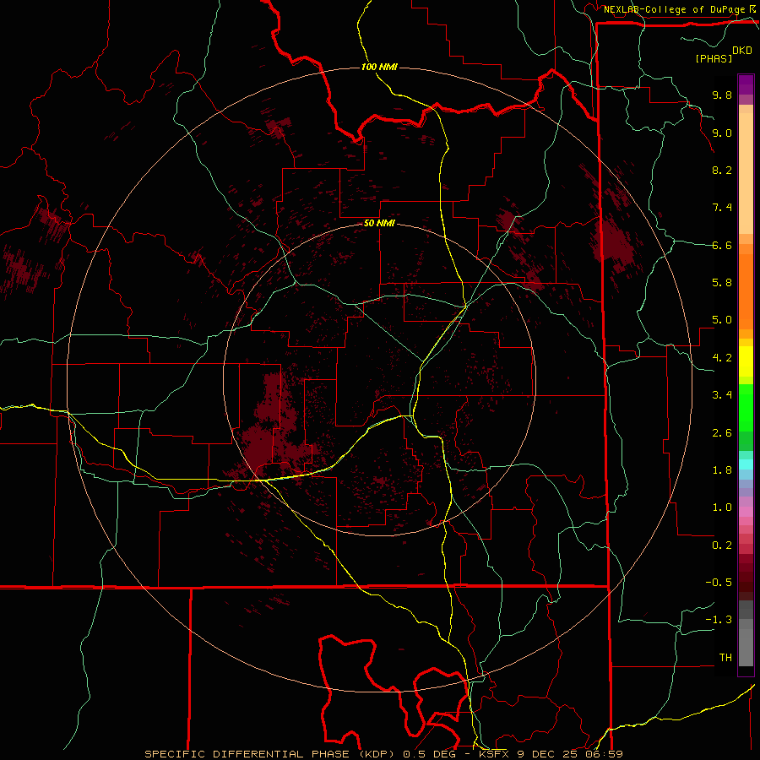
Task: Click the "DKD" unit label above scale
Action: (x=742, y=51)
